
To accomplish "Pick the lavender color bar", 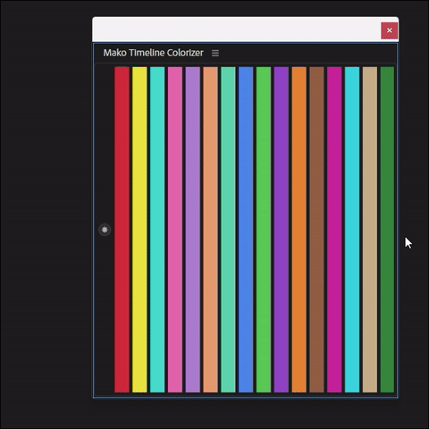I will coord(193,230).
